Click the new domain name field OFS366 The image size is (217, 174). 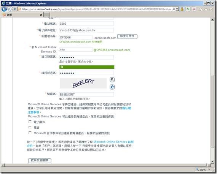click(x=76, y=37)
